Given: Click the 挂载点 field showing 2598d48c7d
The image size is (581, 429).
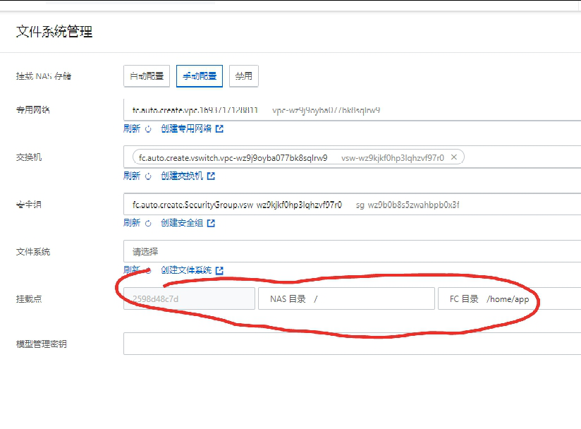Looking at the screenshot, I should coord(190,298).
